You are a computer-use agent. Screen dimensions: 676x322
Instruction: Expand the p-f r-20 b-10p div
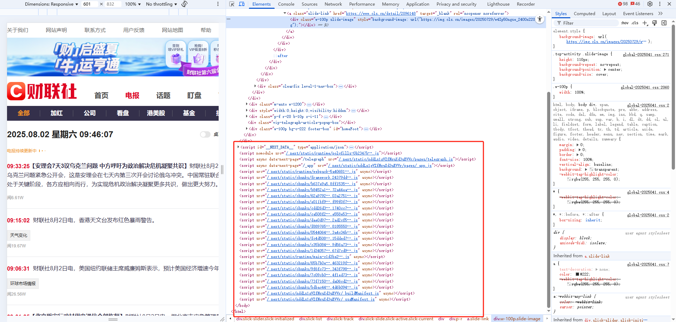(x=247, y=116)
